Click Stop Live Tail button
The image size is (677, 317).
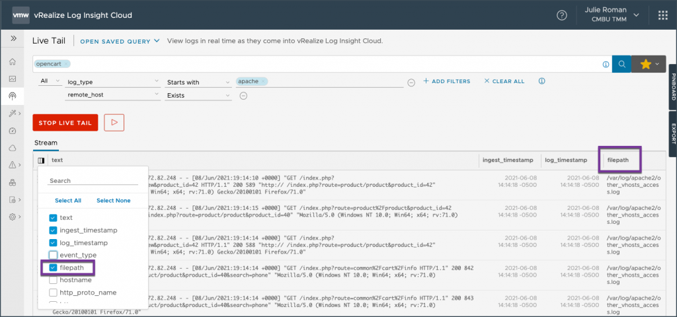click(65, 123)
